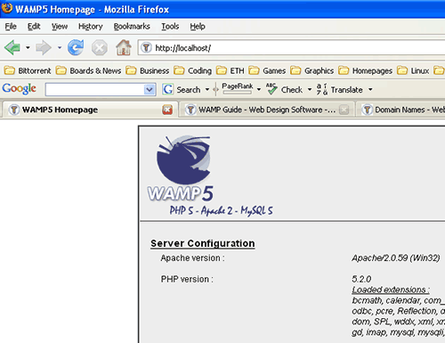Open the Help menu

click(x=198, y=27)
